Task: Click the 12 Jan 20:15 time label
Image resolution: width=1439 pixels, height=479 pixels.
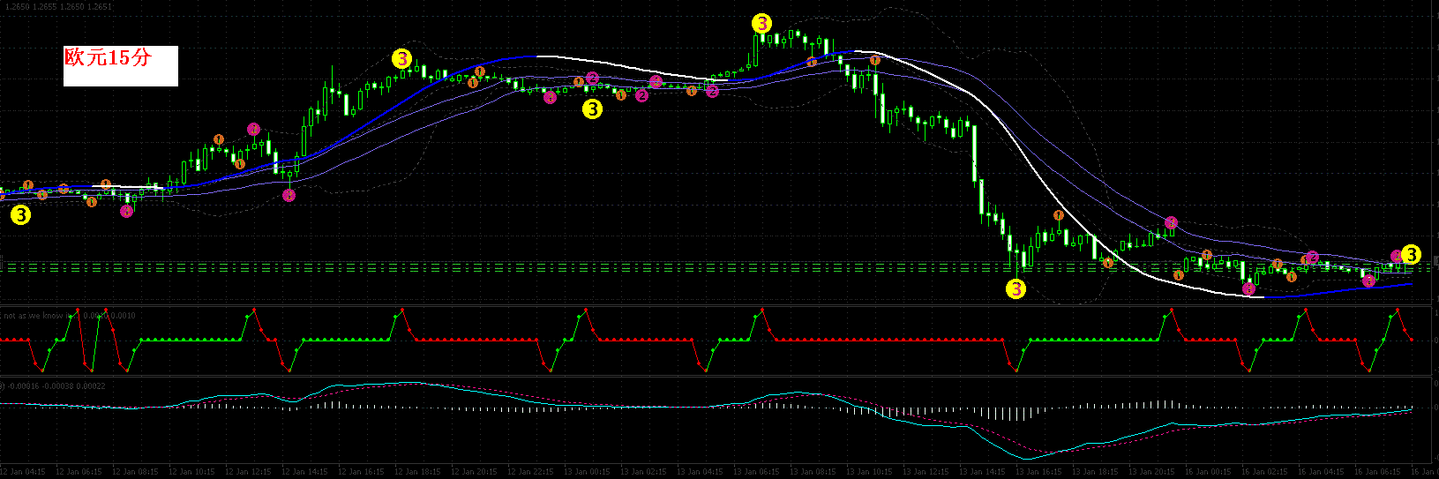Action: coord(474,472)
